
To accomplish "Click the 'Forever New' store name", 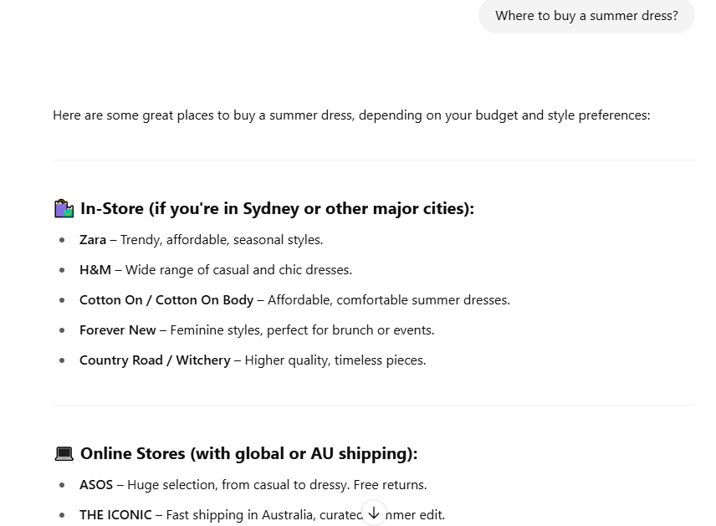I will click(118, 330).
